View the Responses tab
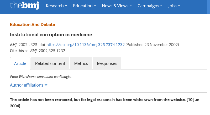Screen dimensions: 210x115 point(107,63)
